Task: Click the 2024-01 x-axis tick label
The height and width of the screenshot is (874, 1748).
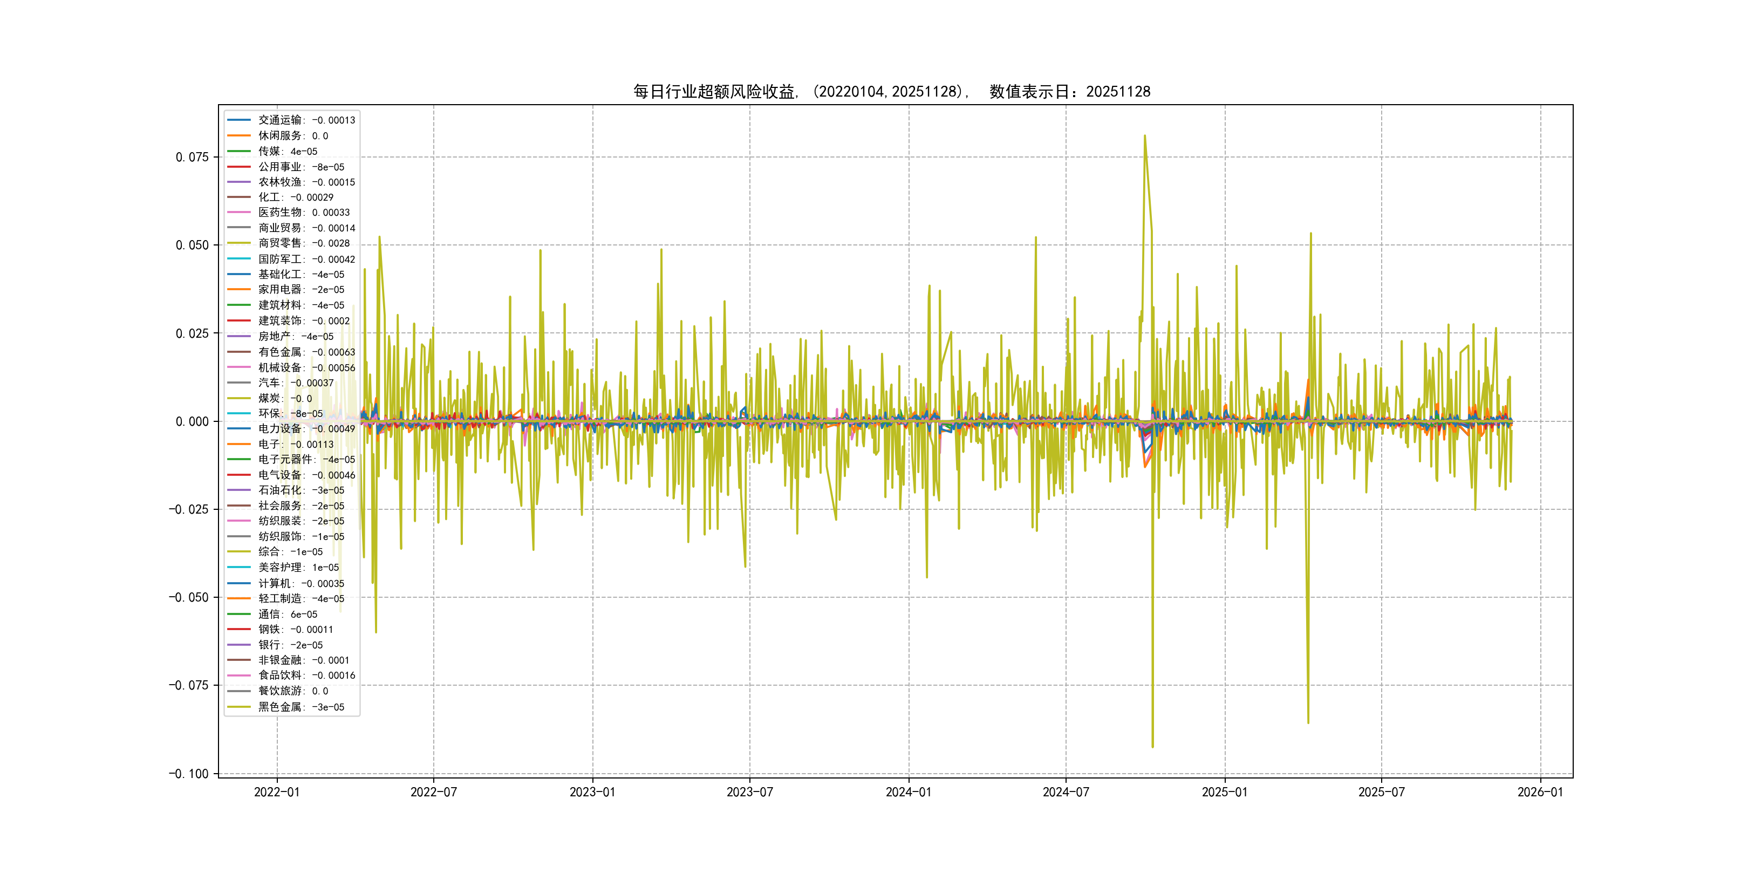Action: point(909,792)
